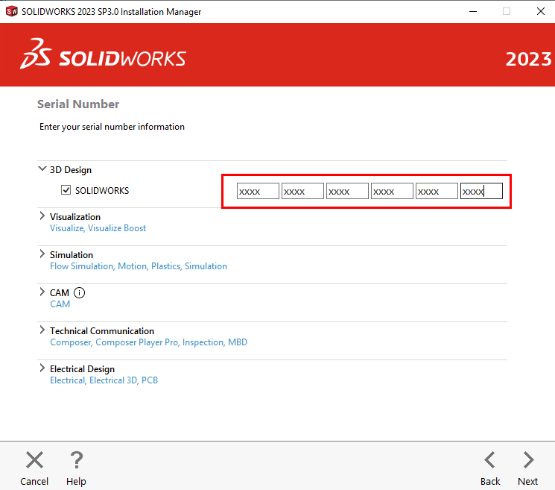The height and width of the screenshot is (490, 555).
Task: Uncheck the SOLIDWORKS checkbox
Action: pos(66,190)
